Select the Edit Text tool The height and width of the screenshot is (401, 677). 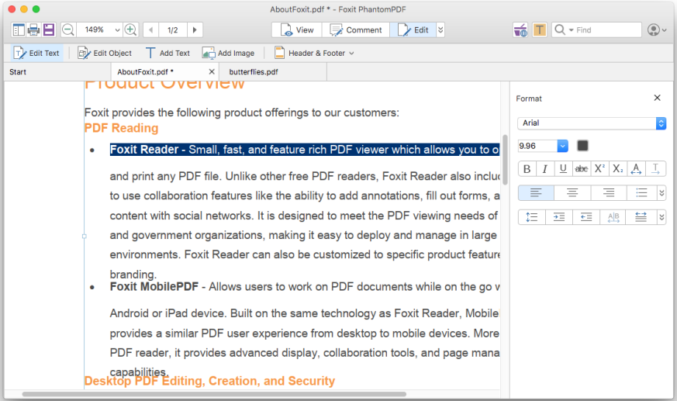[x=36, y=53]
